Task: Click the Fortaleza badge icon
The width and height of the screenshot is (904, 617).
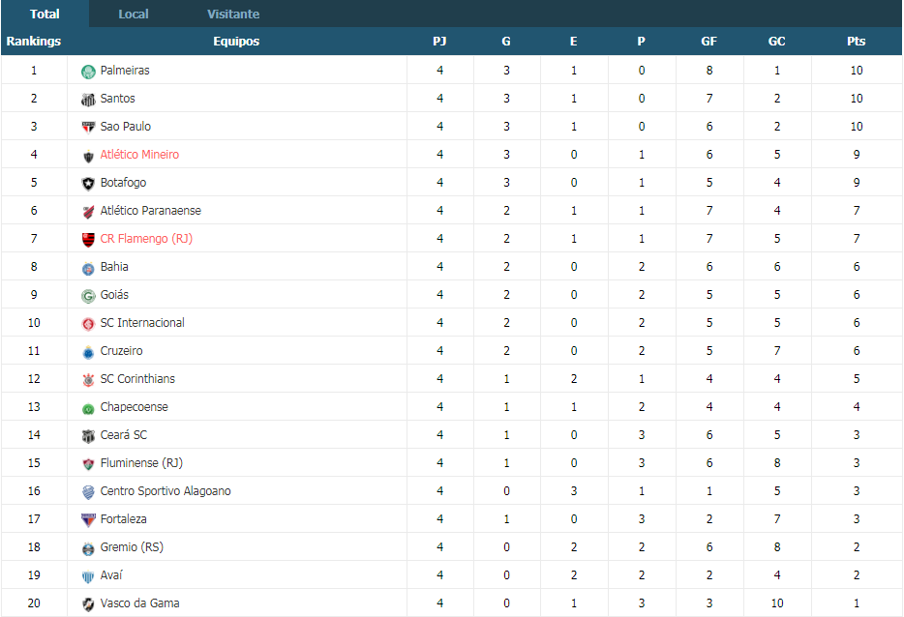Action: (88, 520)
